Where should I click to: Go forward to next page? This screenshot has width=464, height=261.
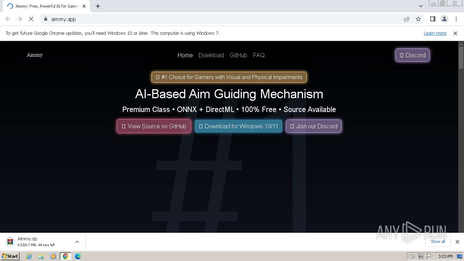coord(20,19)
